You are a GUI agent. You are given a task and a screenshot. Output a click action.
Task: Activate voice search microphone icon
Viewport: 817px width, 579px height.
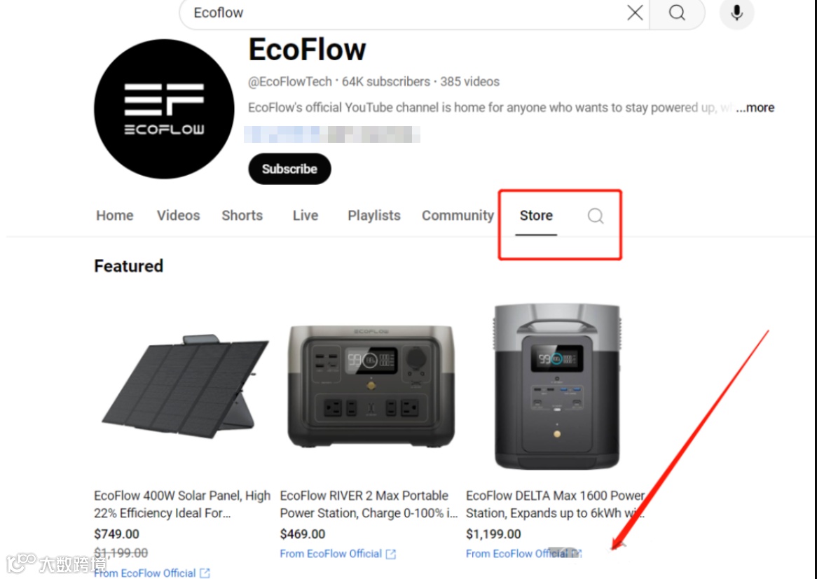coord(736,13)
